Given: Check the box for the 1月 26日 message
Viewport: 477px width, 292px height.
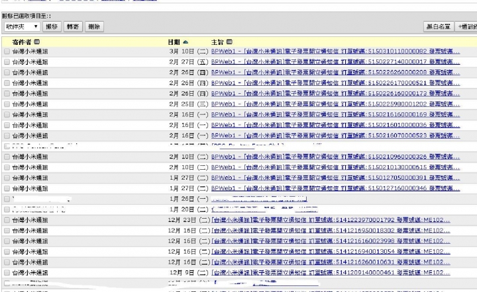Looking at the screenshot, I should pos(7,200).
